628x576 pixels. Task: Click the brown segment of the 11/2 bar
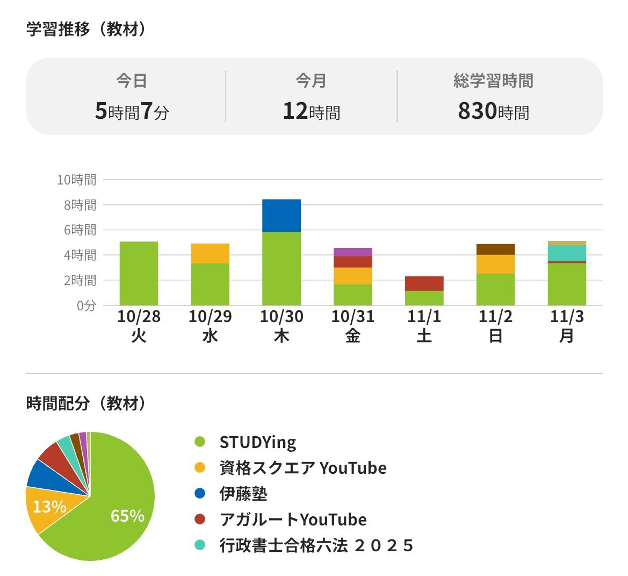tap(495, 250)
